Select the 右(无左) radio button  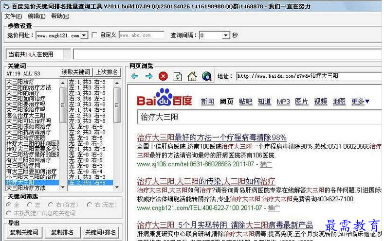pos(90,205)
